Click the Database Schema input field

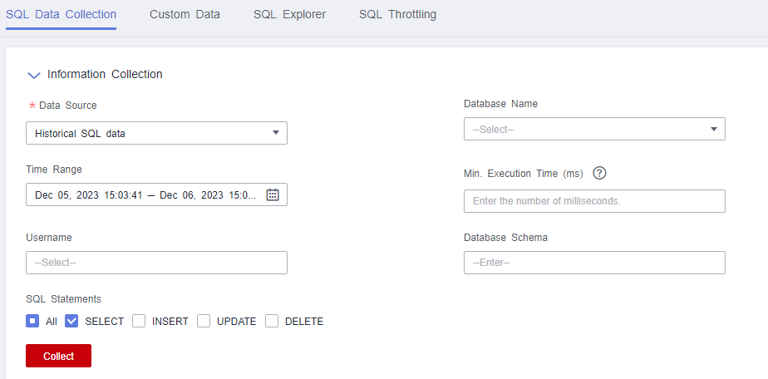point(594,263)
